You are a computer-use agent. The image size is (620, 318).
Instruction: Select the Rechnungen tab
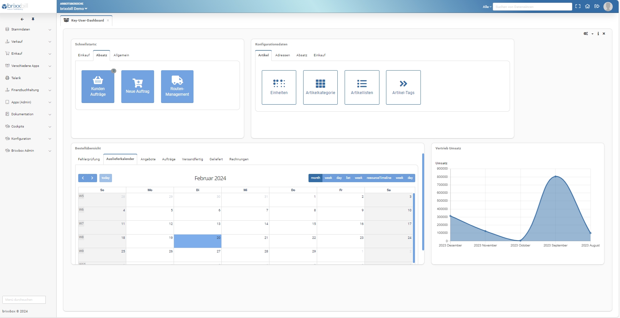(239, 159)
